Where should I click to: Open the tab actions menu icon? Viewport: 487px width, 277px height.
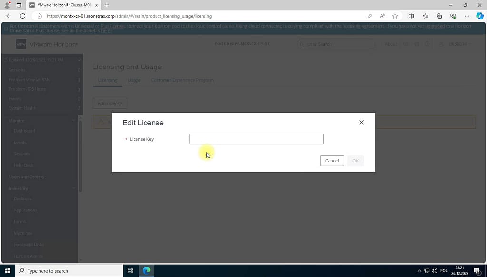click(19, 5)
